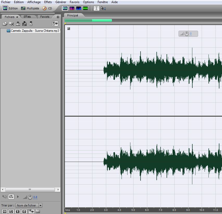222x214 pixels.
Task: Open the Aide menu
Action: pos(115,2)
